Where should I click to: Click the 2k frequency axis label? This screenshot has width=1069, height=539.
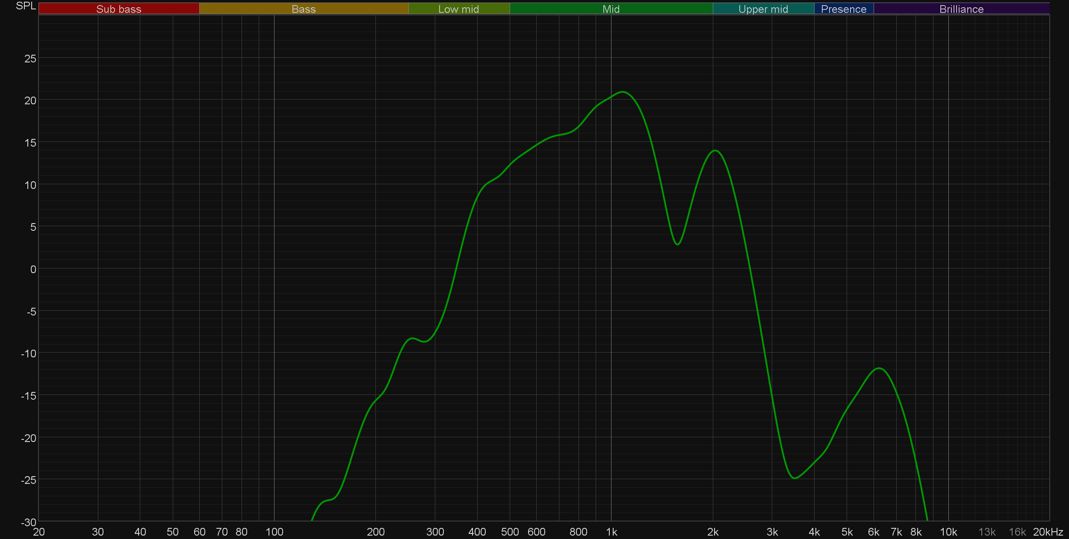pyautogui.click(x=713, y=532)
